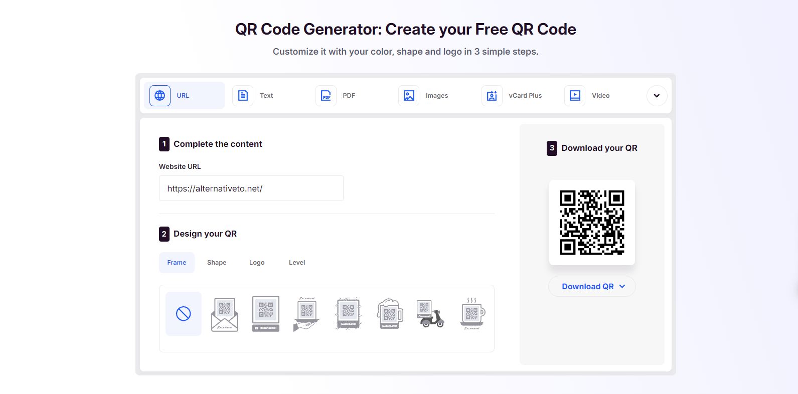798x394 pixels.
Task: Click the 'Website URL' field label
Action: coord(180,166)
